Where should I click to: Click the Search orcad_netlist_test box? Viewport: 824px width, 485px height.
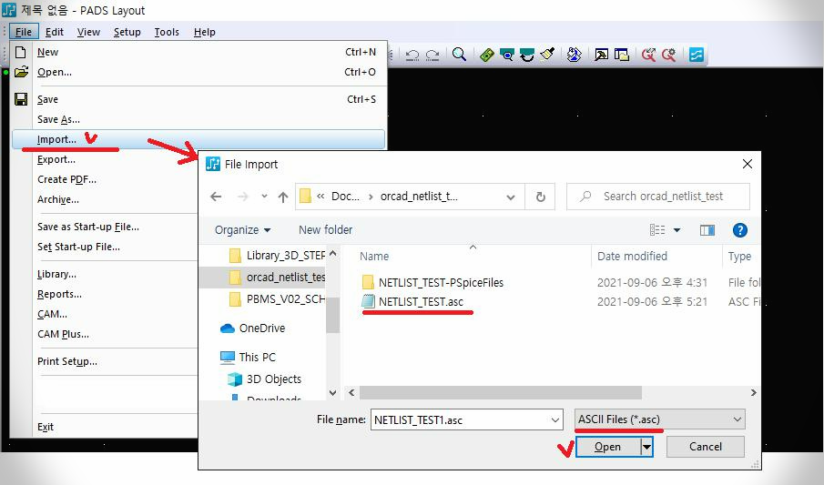658,197
